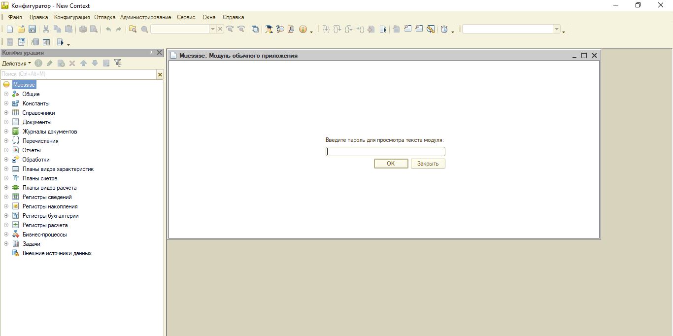Click the new document toolbar icon
This screenshot has width=673, height=336.
(x=10, y=29)
